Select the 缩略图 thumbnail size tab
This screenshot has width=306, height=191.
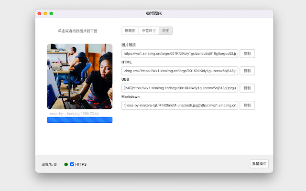(x=130, y=31)
